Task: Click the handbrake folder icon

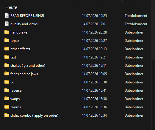Action: point(7,32)
